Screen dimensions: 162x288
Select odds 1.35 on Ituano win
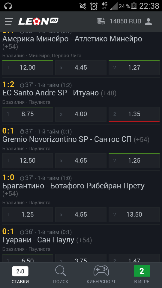pyautogui.click(x=134, y=114)
